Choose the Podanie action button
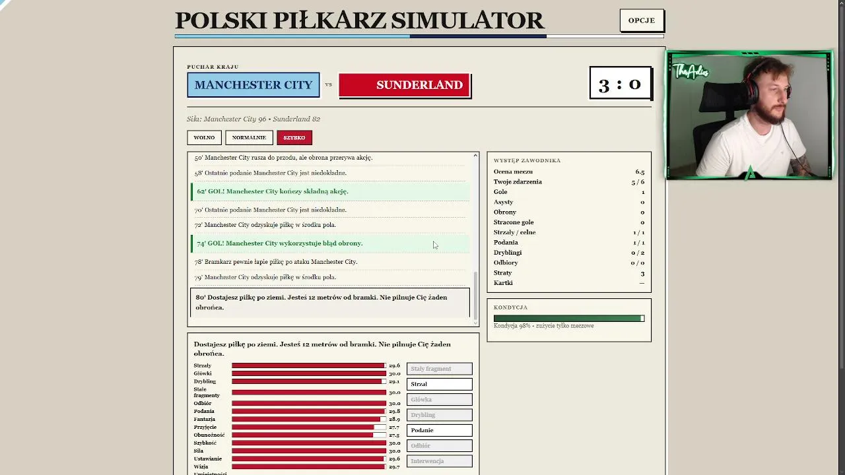Viewport: 845px width, 475px height. pos(440,430)
